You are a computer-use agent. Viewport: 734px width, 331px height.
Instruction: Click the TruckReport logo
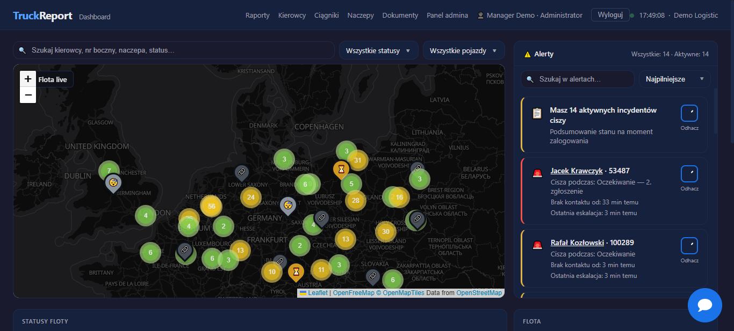click(x=42, y=16)
